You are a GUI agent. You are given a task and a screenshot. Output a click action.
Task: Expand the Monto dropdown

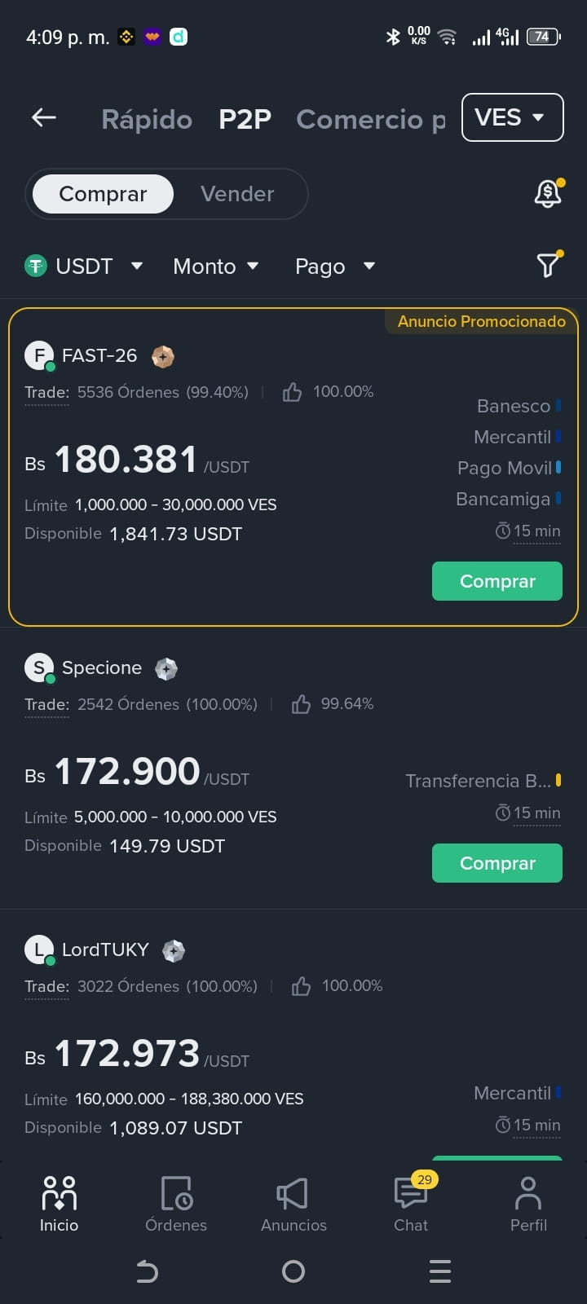(x=215, y=266)
